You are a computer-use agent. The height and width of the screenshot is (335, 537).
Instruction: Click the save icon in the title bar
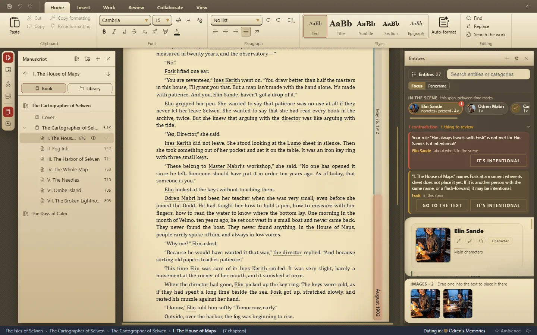(9, 6)
